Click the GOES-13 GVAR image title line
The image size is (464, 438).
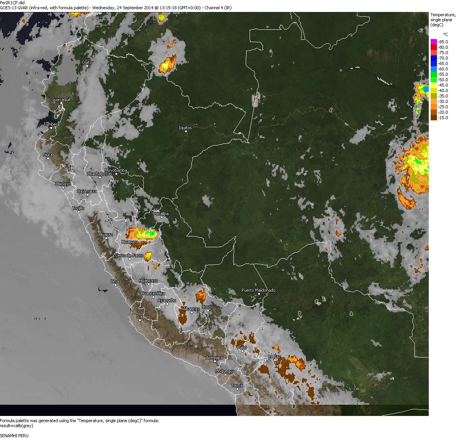pos(116,8)
